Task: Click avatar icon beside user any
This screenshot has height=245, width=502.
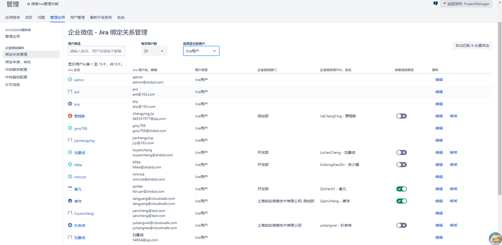Action: coord(70,104)
